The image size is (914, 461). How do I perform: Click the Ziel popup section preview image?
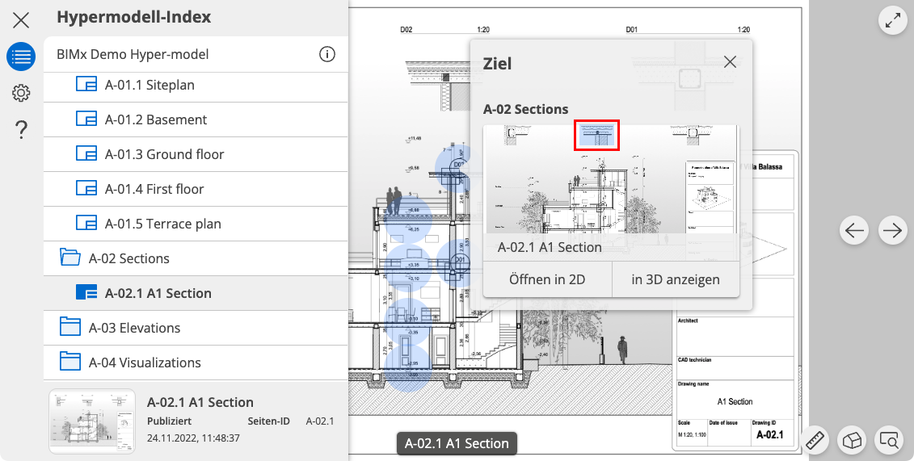tap(612, 179)
